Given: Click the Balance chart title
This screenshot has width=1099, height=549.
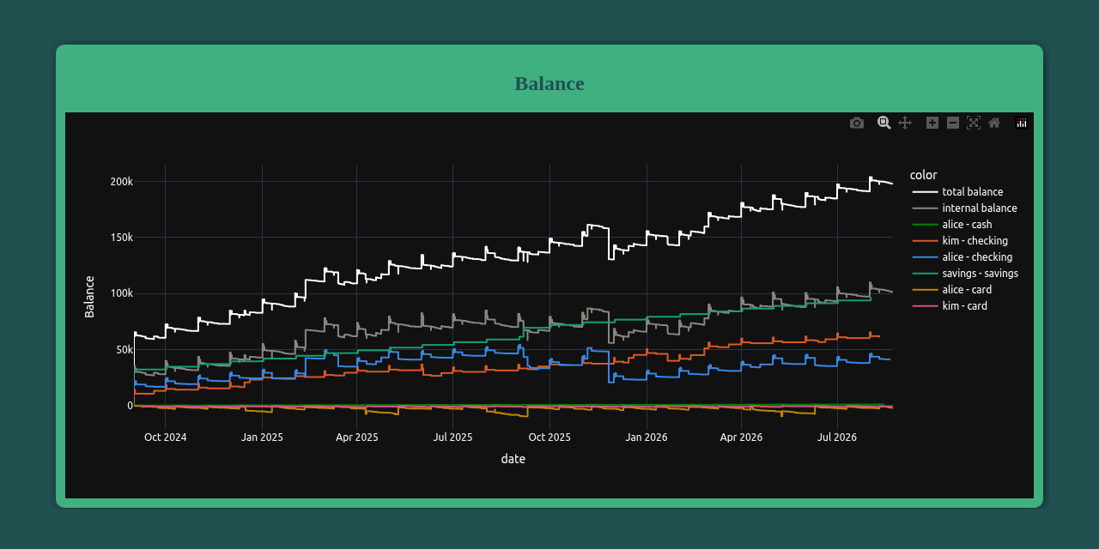Looking at the screenshot, I should pyautogui.click(x=549, y=83).
